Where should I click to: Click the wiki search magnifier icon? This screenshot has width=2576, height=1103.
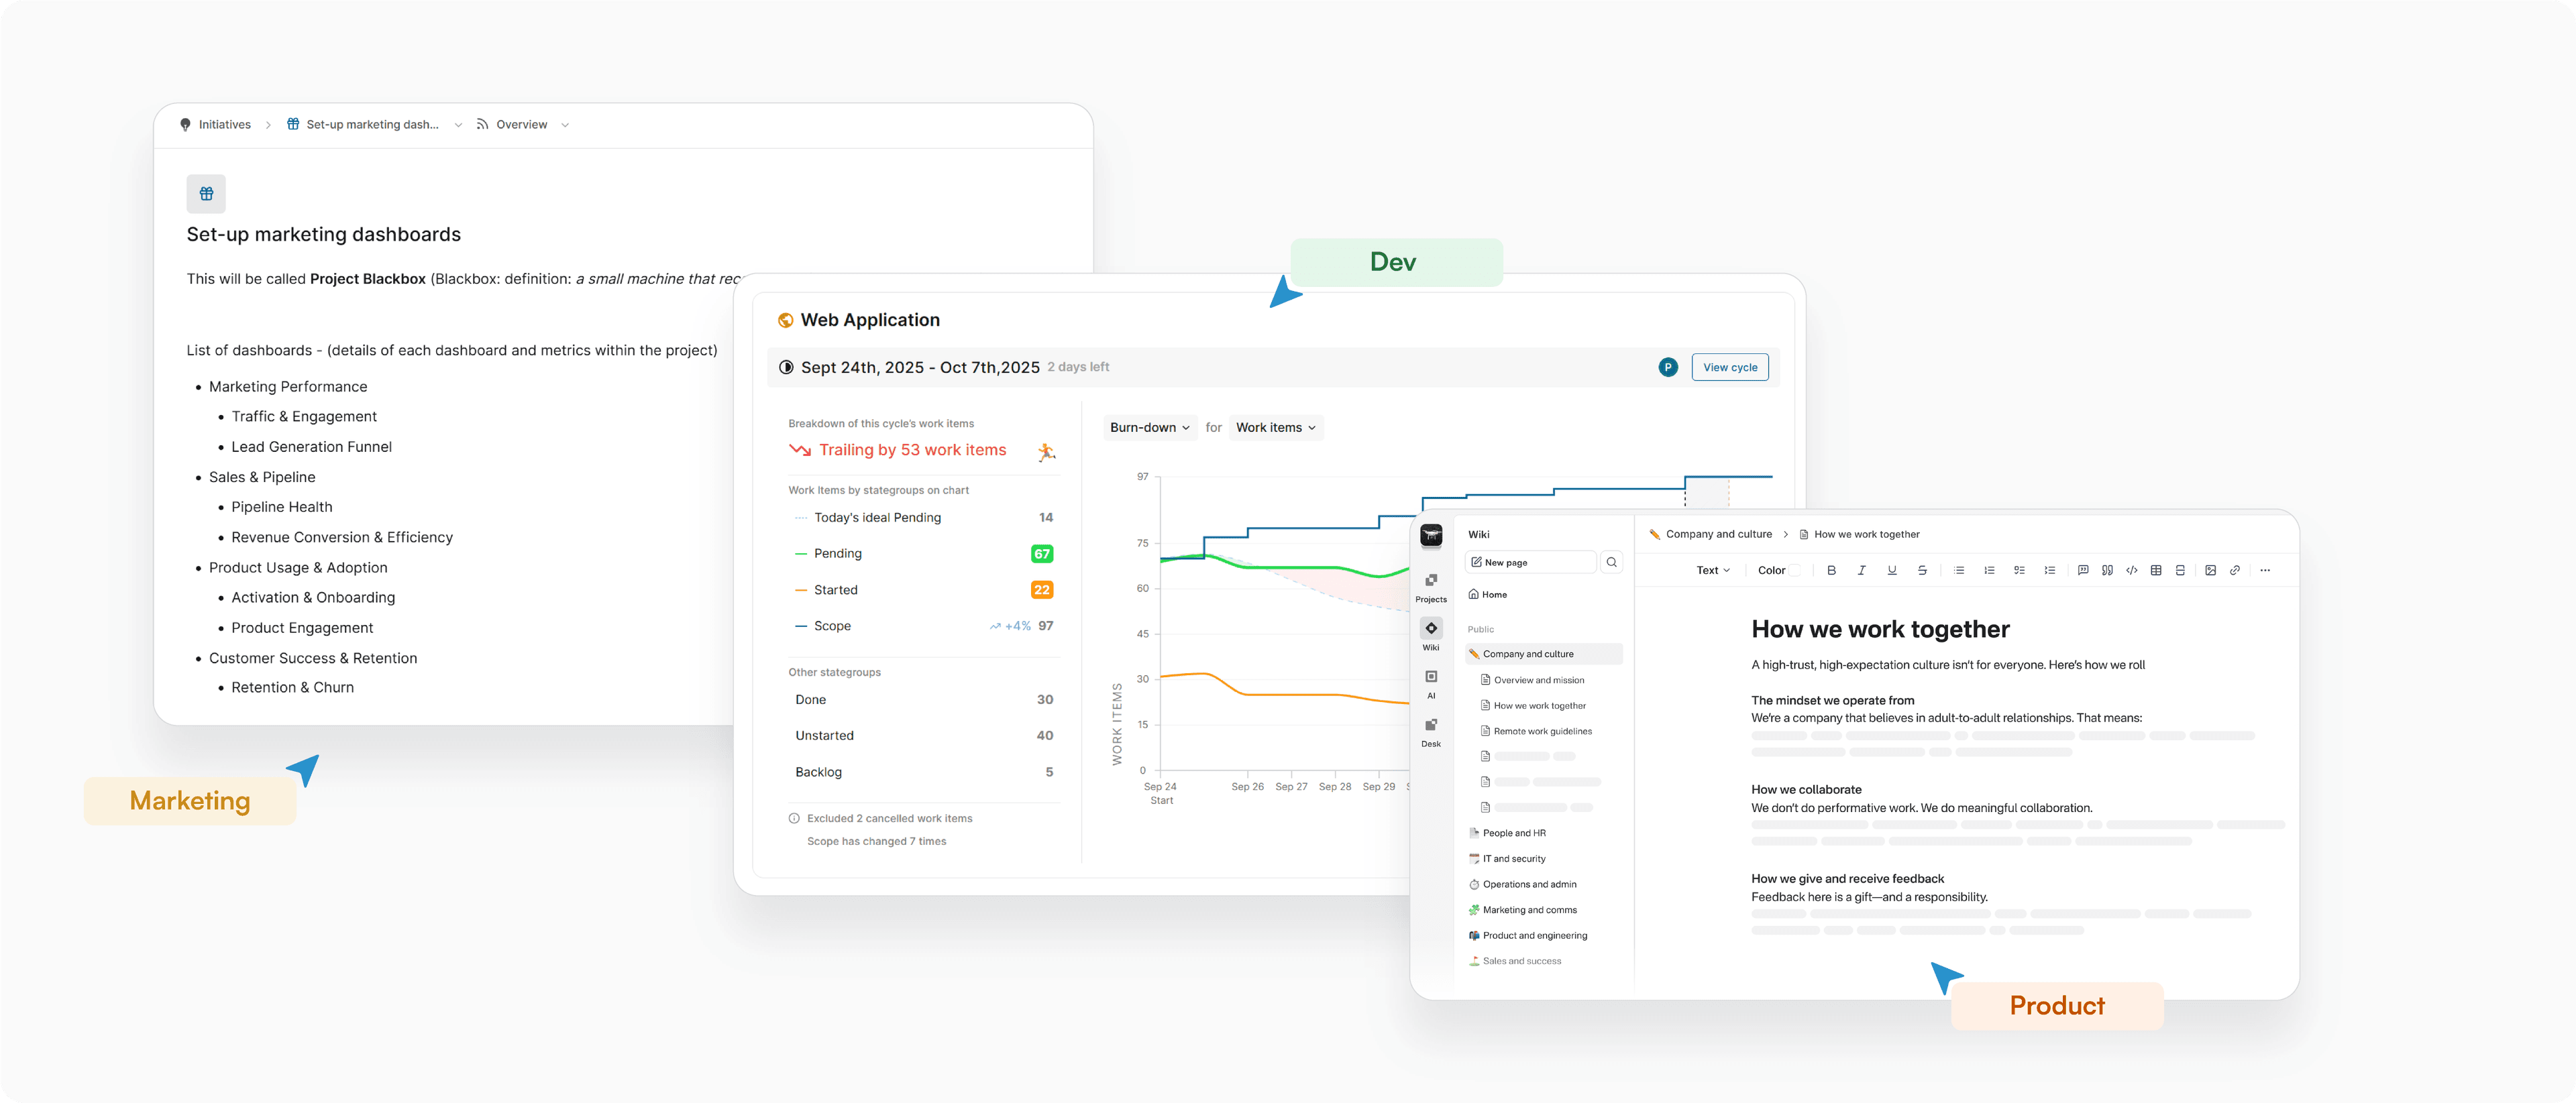coord(1611,563)
